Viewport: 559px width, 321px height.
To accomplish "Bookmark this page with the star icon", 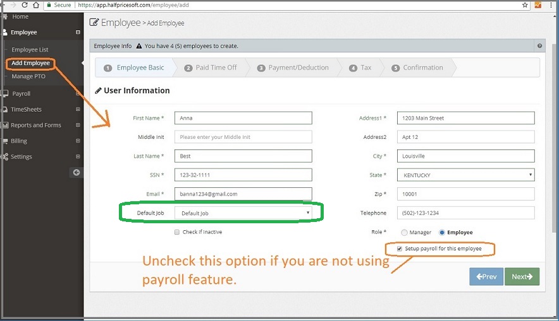I will click(525, 5).
